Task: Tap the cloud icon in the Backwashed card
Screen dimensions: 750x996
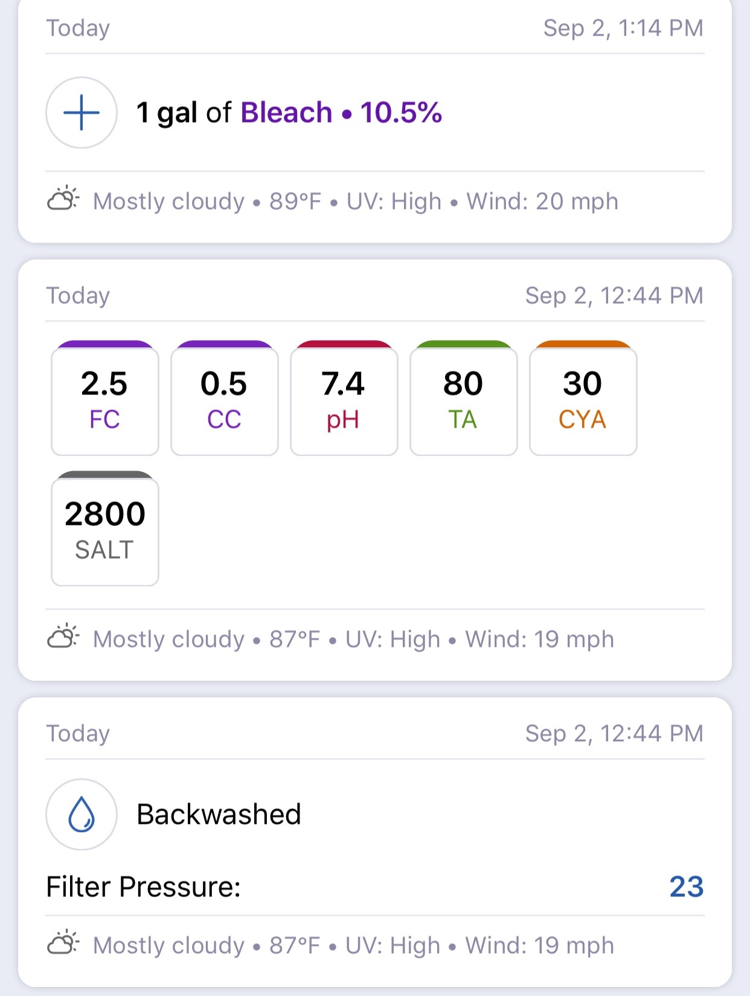Action: click(63, 943)
